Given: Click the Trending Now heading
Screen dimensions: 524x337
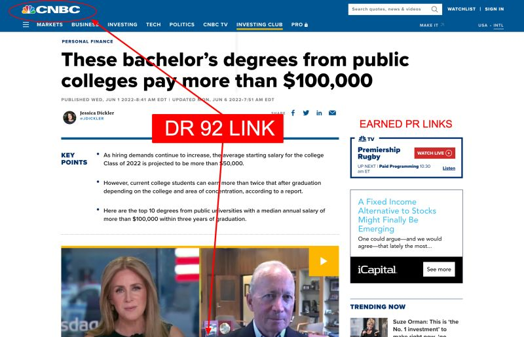Looking at the screenshot, I should [378, 307].
